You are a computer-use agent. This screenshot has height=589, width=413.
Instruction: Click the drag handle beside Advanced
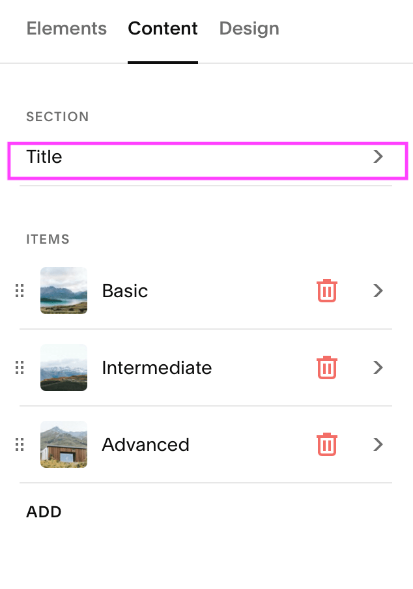point(20,445)
